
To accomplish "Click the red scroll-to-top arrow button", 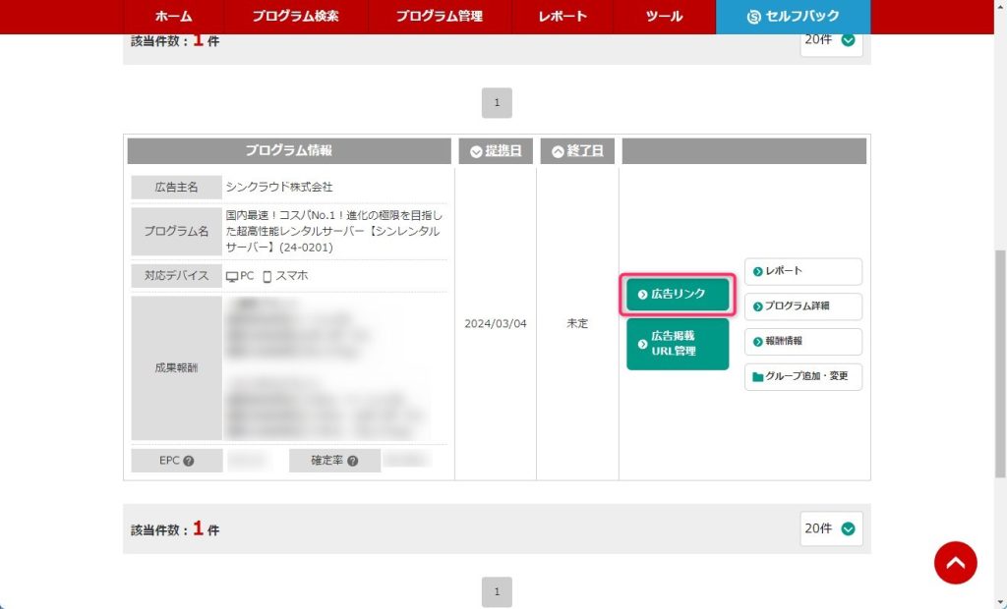I will [955, 563].
